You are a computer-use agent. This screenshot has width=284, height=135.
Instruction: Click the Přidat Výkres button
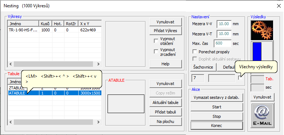pos(166,31)
